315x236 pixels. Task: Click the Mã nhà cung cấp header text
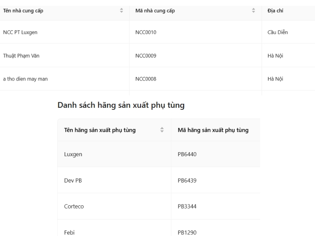pyautogui.click(x=155, y=11)
